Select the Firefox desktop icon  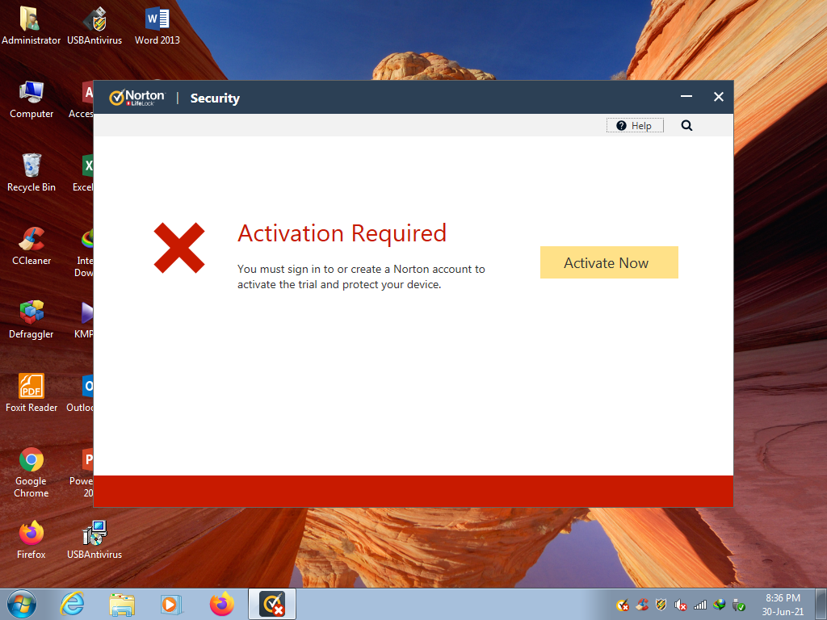point(31,540)
